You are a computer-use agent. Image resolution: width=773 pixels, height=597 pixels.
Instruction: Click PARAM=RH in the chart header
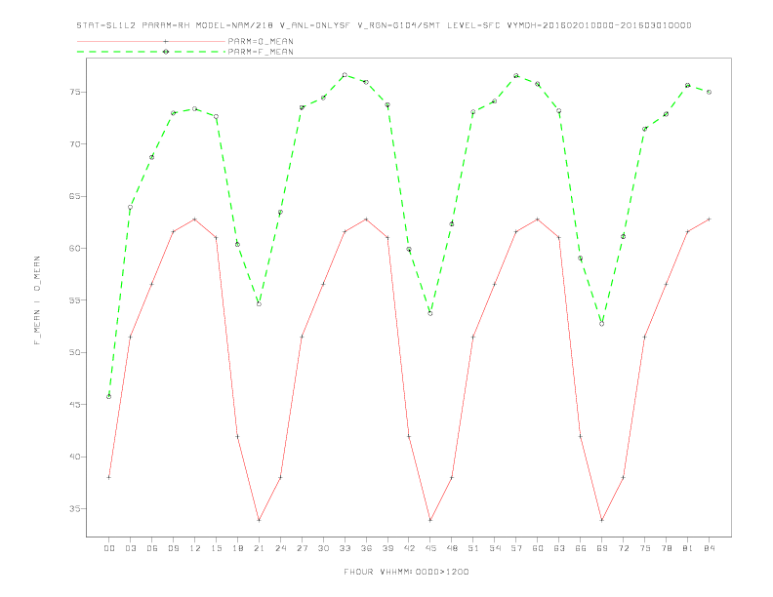tap(166, 25)
